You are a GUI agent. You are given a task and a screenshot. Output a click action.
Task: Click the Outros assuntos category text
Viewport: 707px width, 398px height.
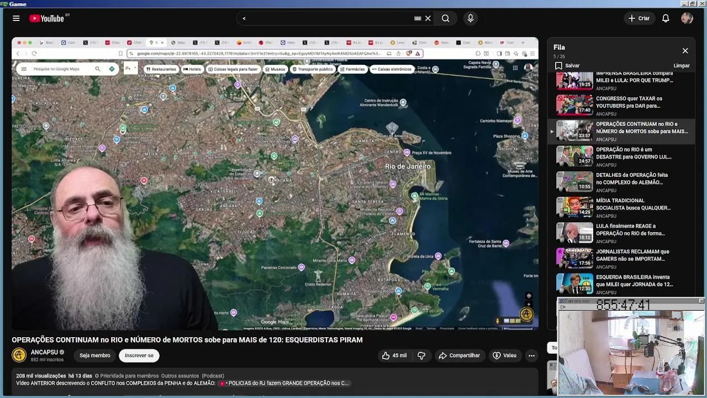click(x=180, y=376)
